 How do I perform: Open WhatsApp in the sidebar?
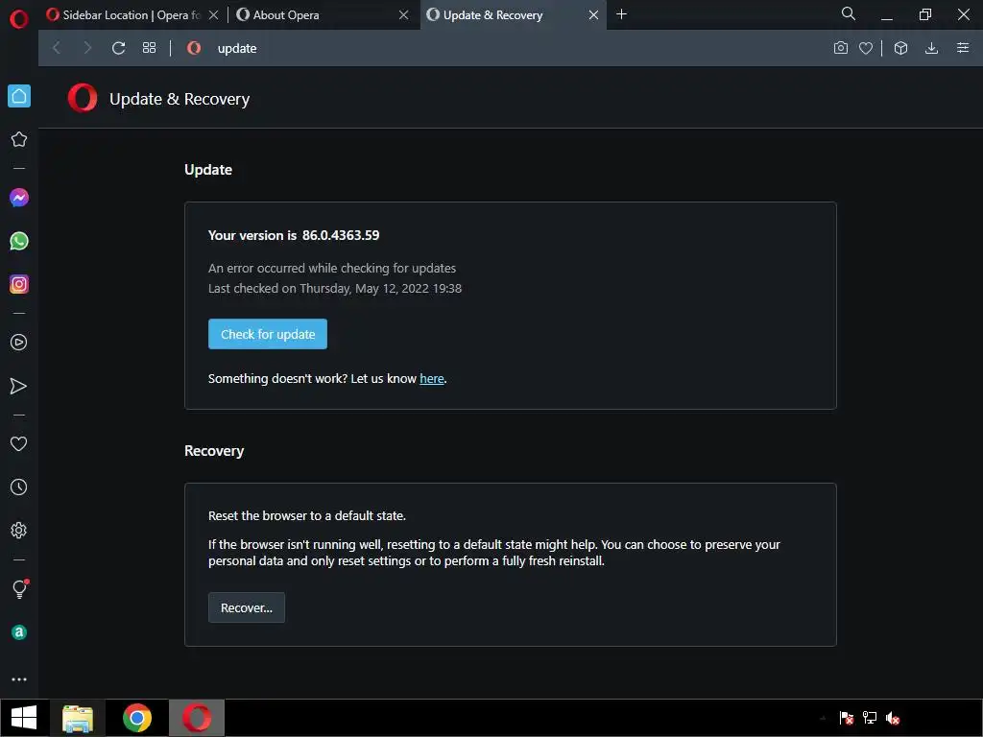click(19, 241)
